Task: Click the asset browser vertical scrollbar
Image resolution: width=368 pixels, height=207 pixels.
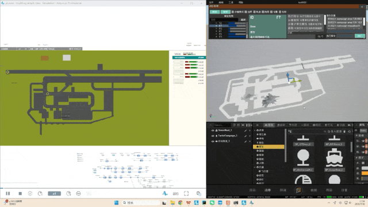Action: click(351, 147)
